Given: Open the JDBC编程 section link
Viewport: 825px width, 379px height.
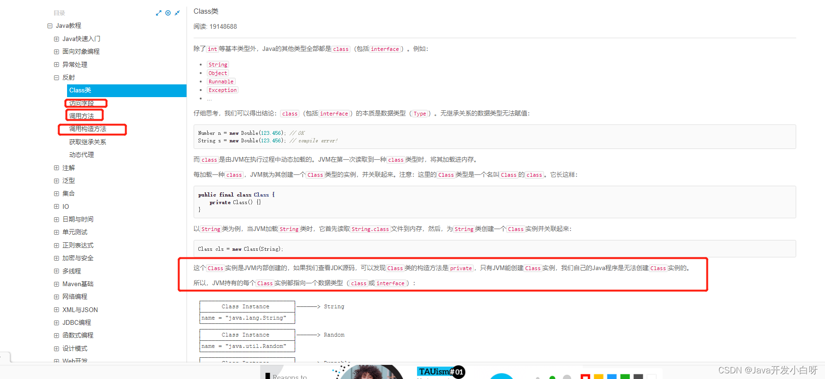Looking at the screenshot, I should click(77, 322).
